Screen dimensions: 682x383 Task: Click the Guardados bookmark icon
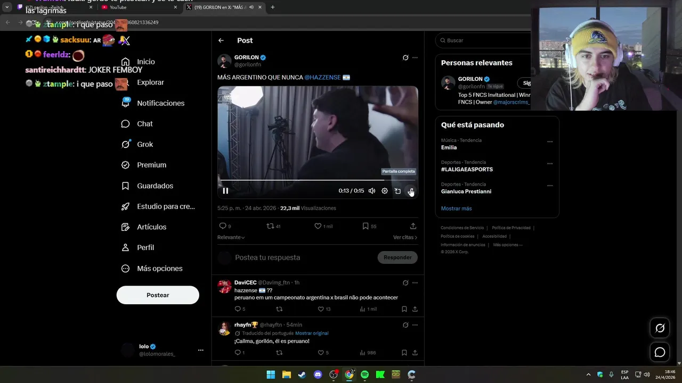(125, 186)
